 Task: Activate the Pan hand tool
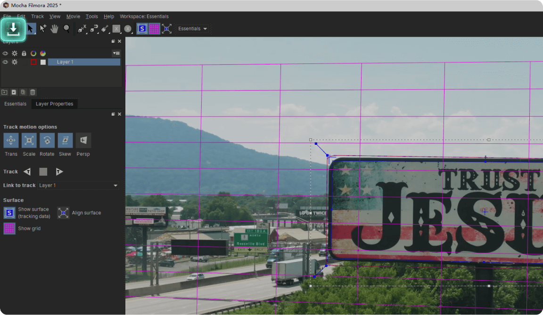point(54,29)
